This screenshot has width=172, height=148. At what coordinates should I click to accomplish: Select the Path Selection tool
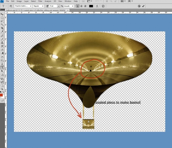pyautogui.click(x=2, y=71)
